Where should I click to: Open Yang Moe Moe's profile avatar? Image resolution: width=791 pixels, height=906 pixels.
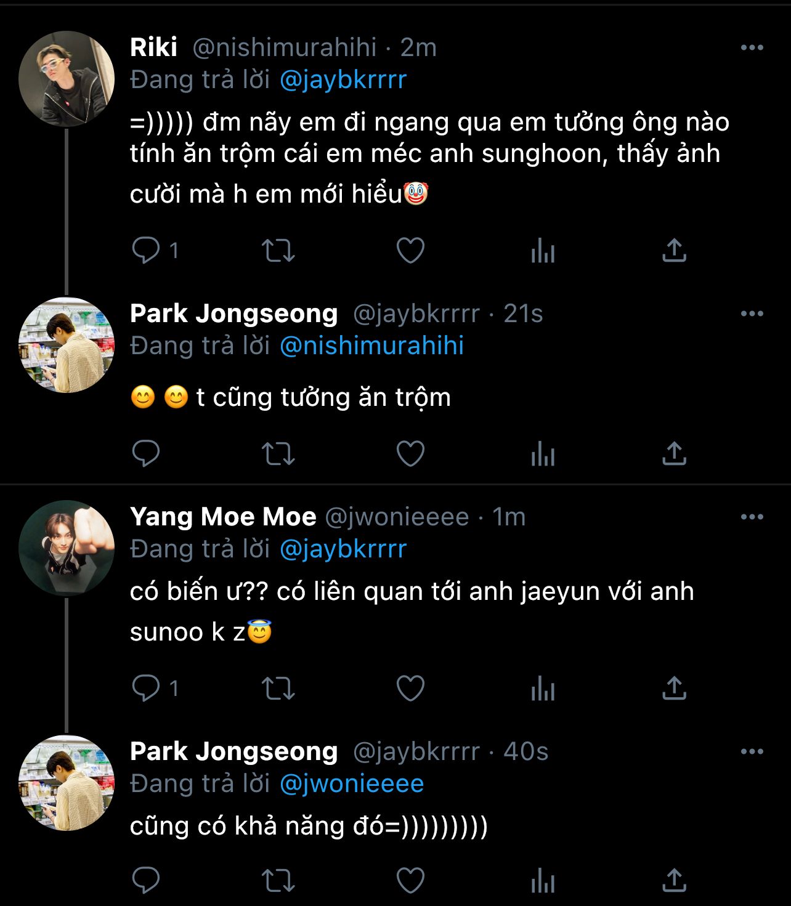pos(67,548)
